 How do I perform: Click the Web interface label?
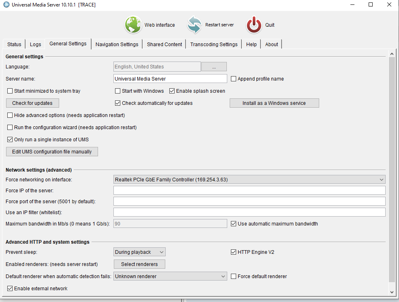(x=160, y=25)
